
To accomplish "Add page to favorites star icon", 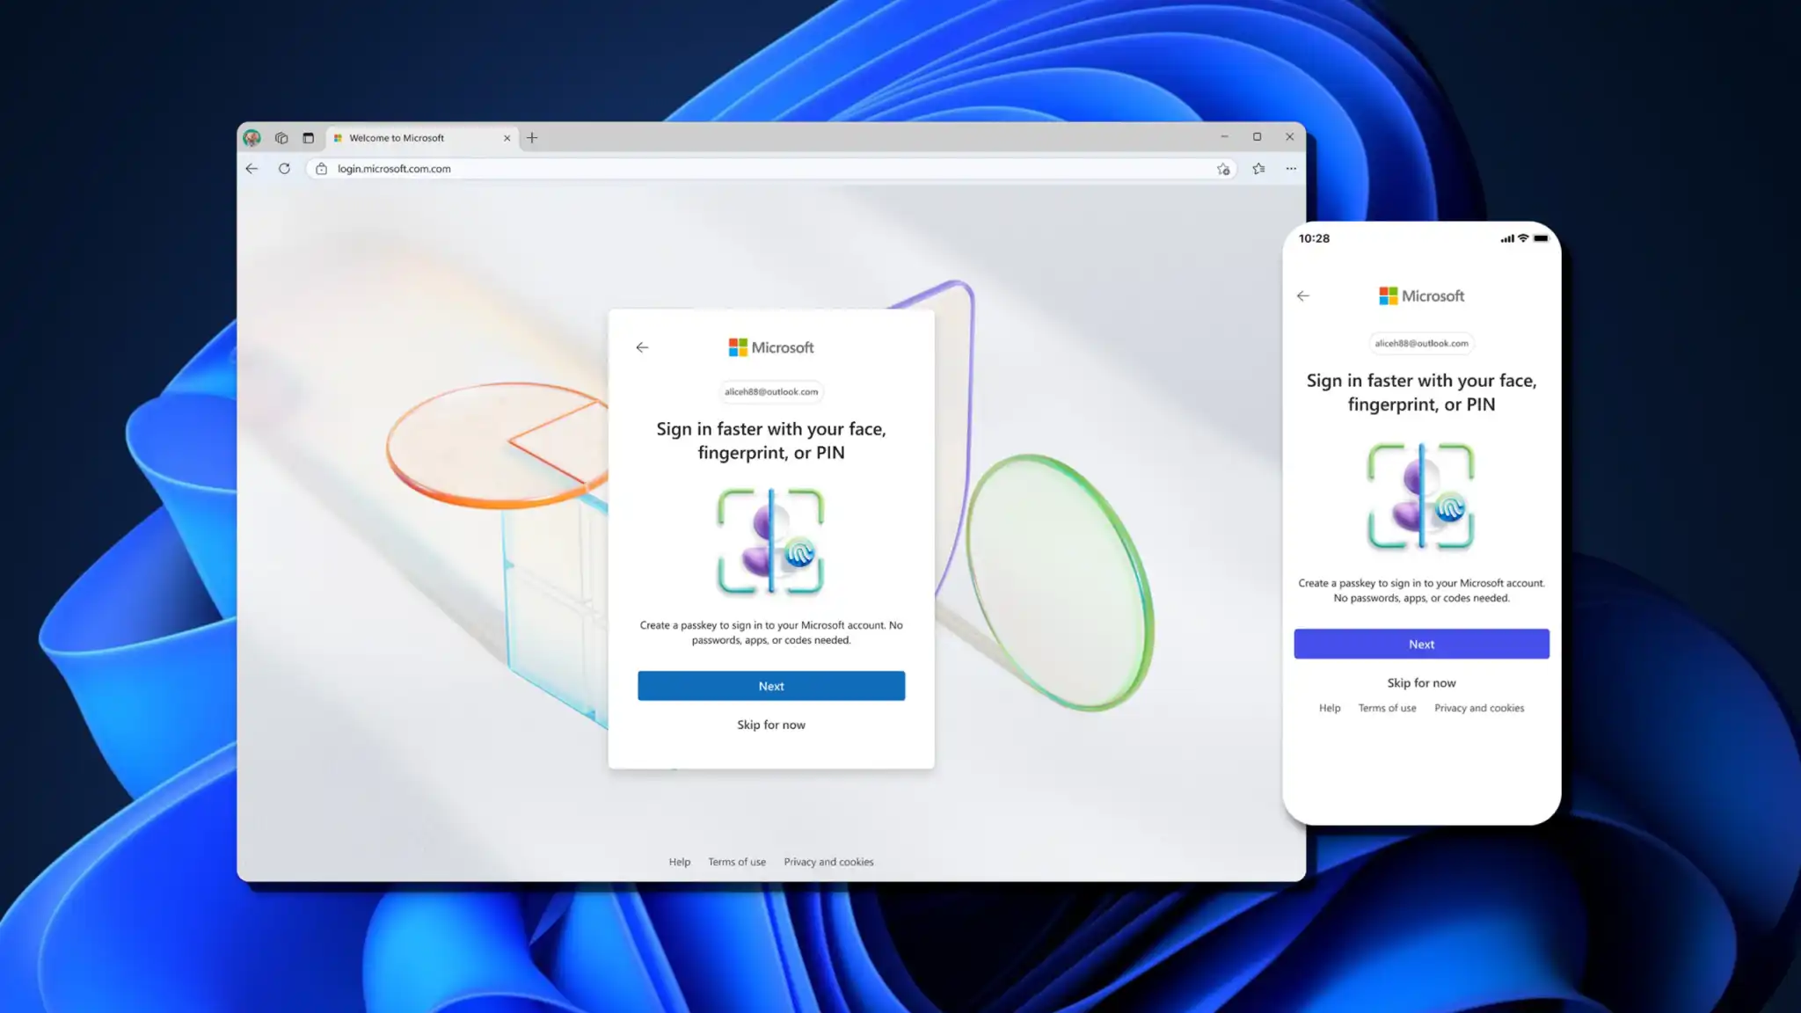I will (x=1223, y=169).
